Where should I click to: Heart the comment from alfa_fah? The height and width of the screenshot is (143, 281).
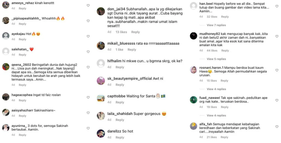pos(277,126)
